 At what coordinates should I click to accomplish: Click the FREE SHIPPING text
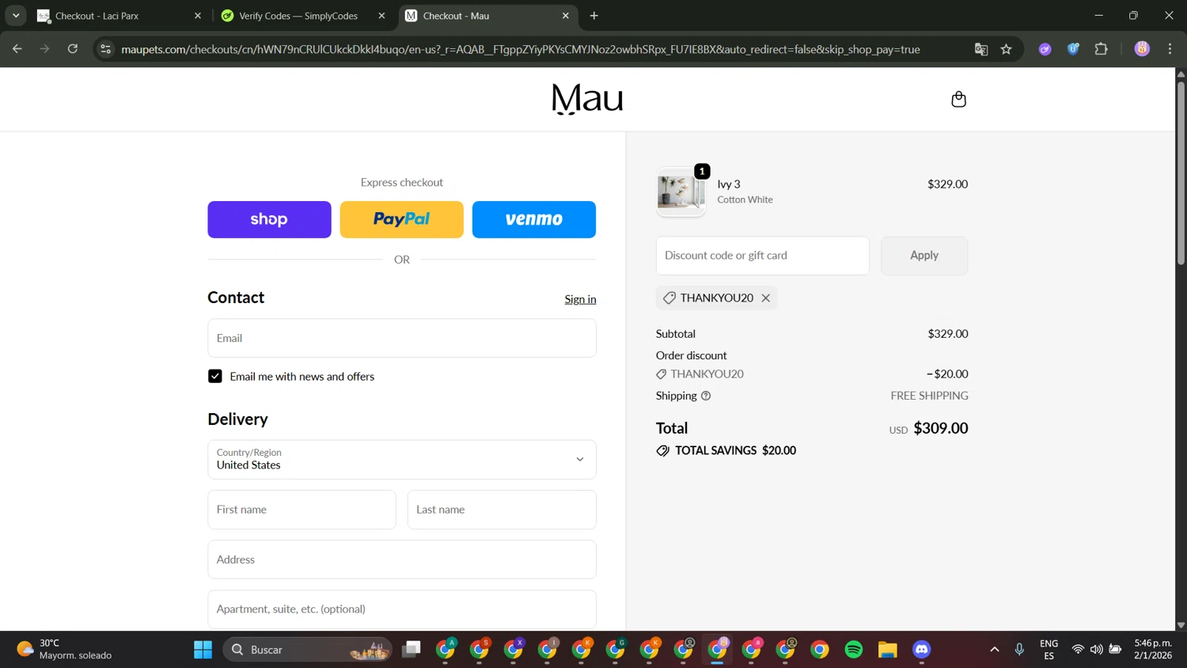[929, 396]
